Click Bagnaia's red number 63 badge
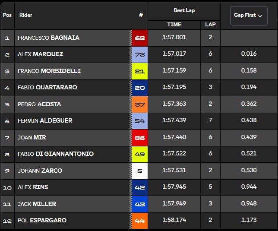Screen dimensions: 278x231 (x=139, y=38)
